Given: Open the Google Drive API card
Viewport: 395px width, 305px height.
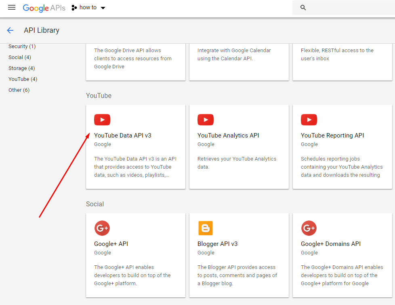Looking at the screenshot, I should coord(136,62).
